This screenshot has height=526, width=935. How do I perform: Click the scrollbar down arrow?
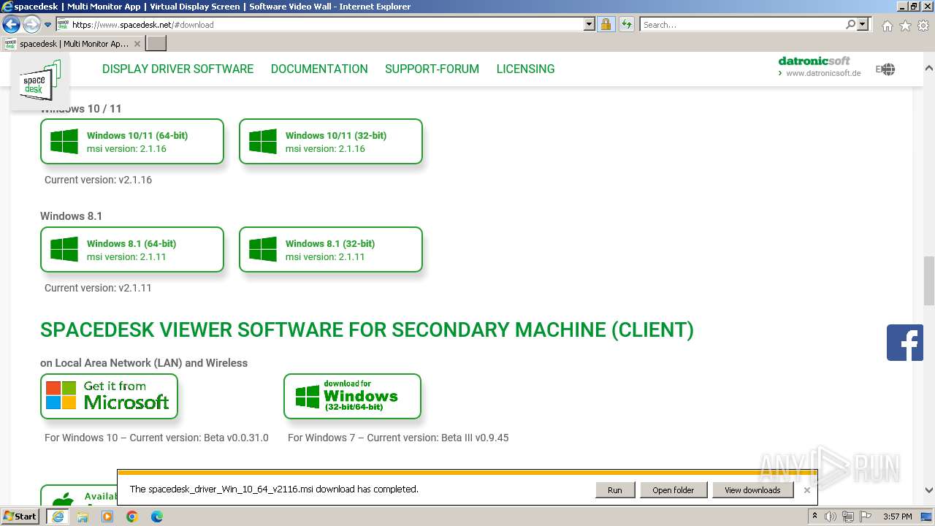click(928, 491)
